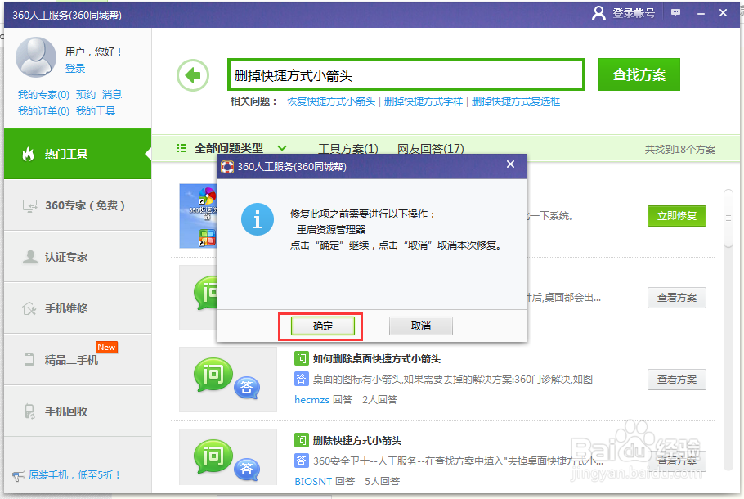744x499 pixels.
Task: Open the 精品二手机 sidebar item
Action: pyautogui.click(x=78, y=359)
